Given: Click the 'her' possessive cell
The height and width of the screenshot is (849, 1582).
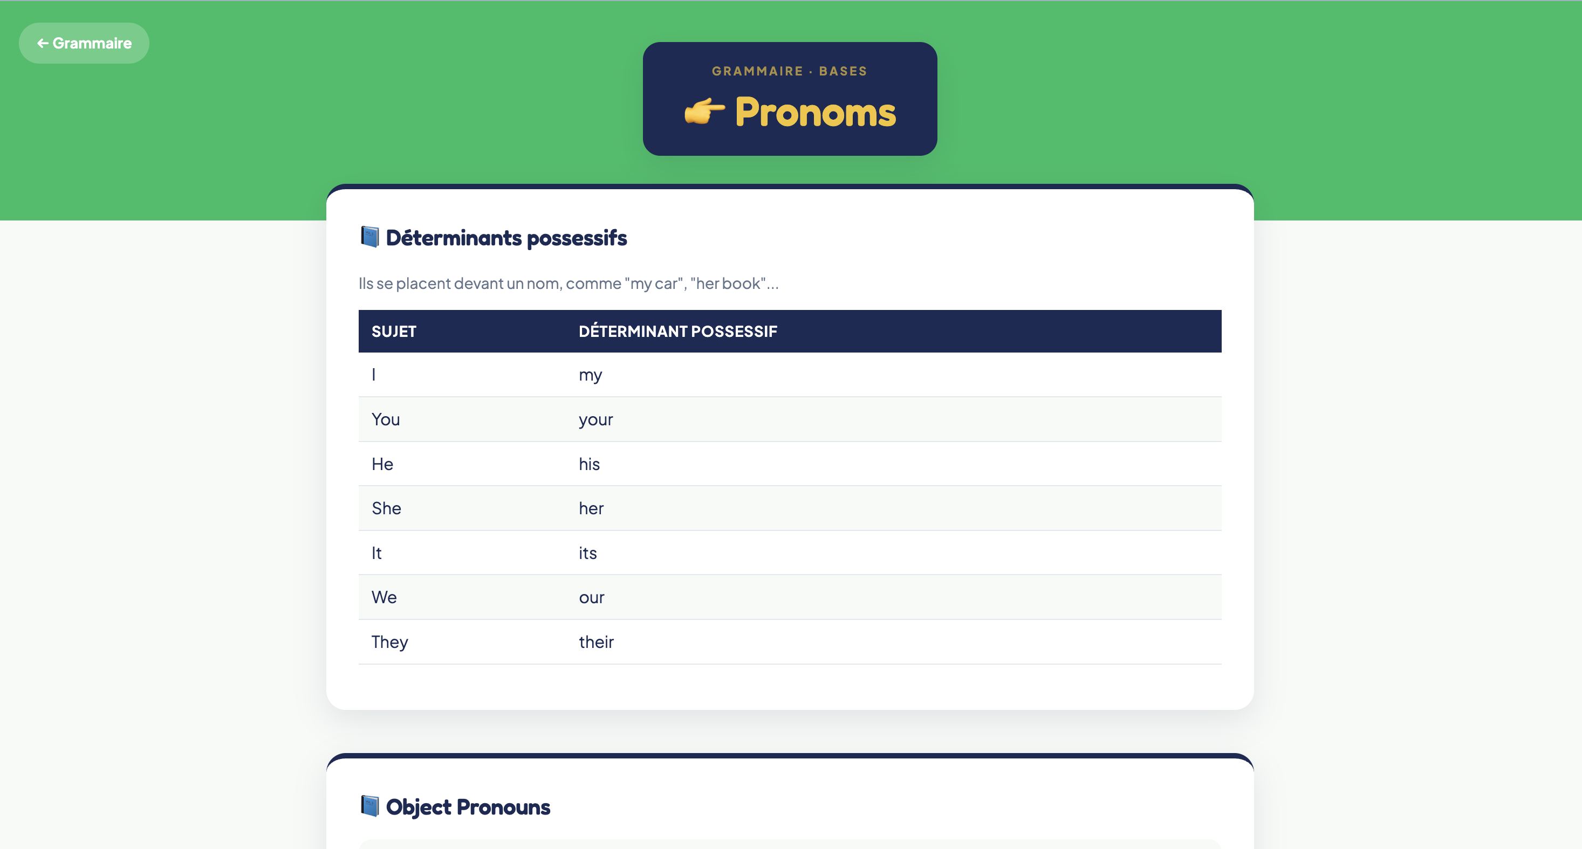Looking at the screenshot, I should [x=894, y=508].
